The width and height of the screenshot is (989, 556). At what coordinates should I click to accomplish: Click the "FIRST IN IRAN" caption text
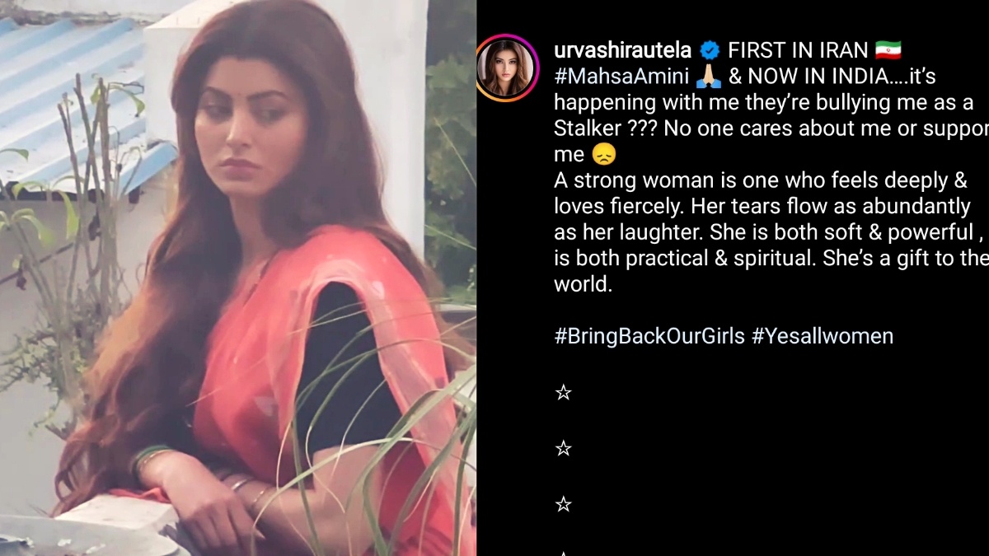coord(798,51)
